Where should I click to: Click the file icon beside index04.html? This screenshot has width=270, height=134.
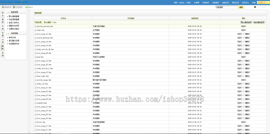coord(35,103)
